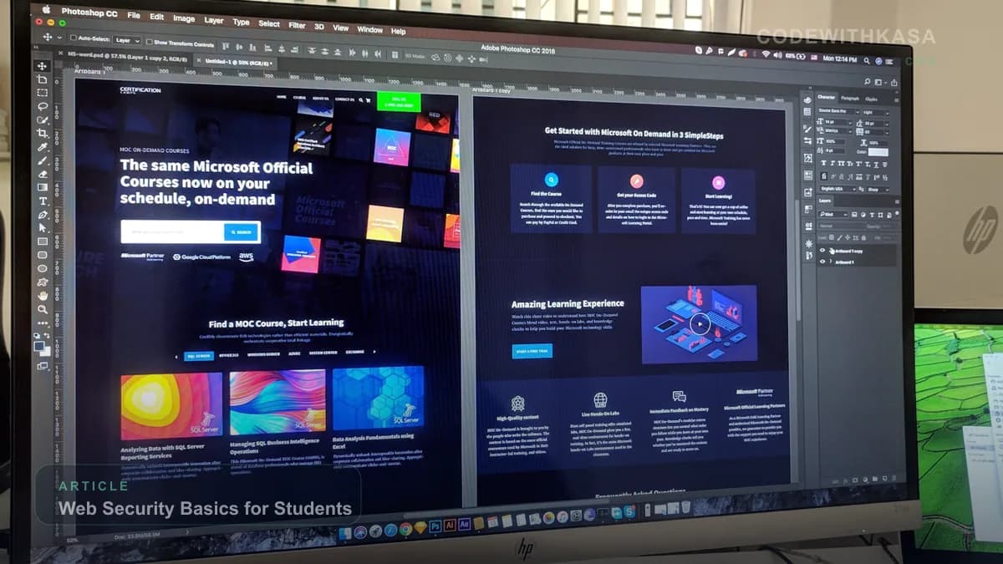Select the Hand tool

(x=43, y=295)
